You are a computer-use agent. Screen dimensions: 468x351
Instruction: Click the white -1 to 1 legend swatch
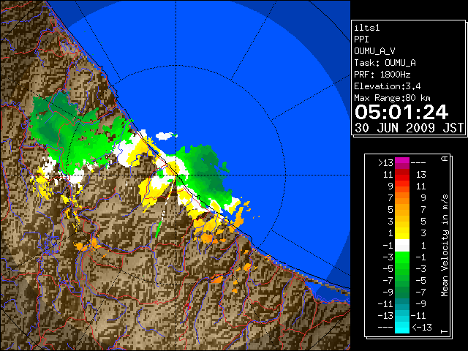pos(402,246)
